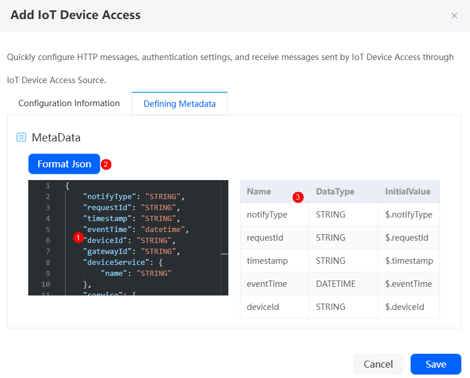Screen dimensions: 470x378
Task: Click the red marker number 2
Action: pyautogui.click(x=106, y=164)
